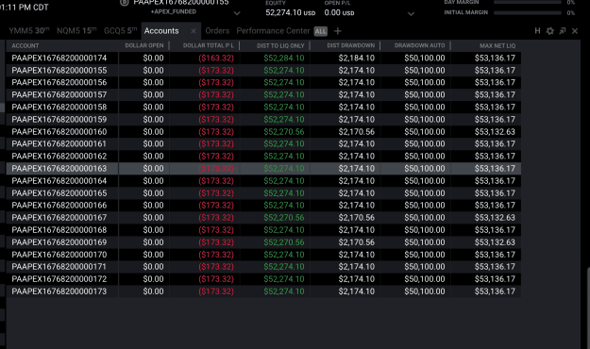This screenshot has height=349, width=590.
Task: Add a new tab with plus icon
Action: [x=338, y=31]
